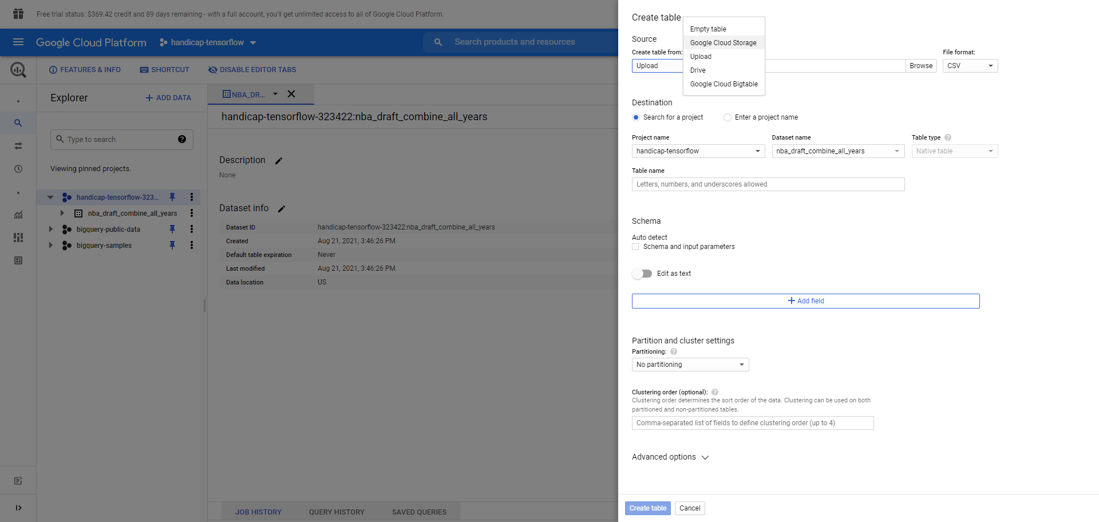The image size is (1099, 522).
Task: Open the Monitoring chart icon in sidebar
Action: (x=18, y=215)
